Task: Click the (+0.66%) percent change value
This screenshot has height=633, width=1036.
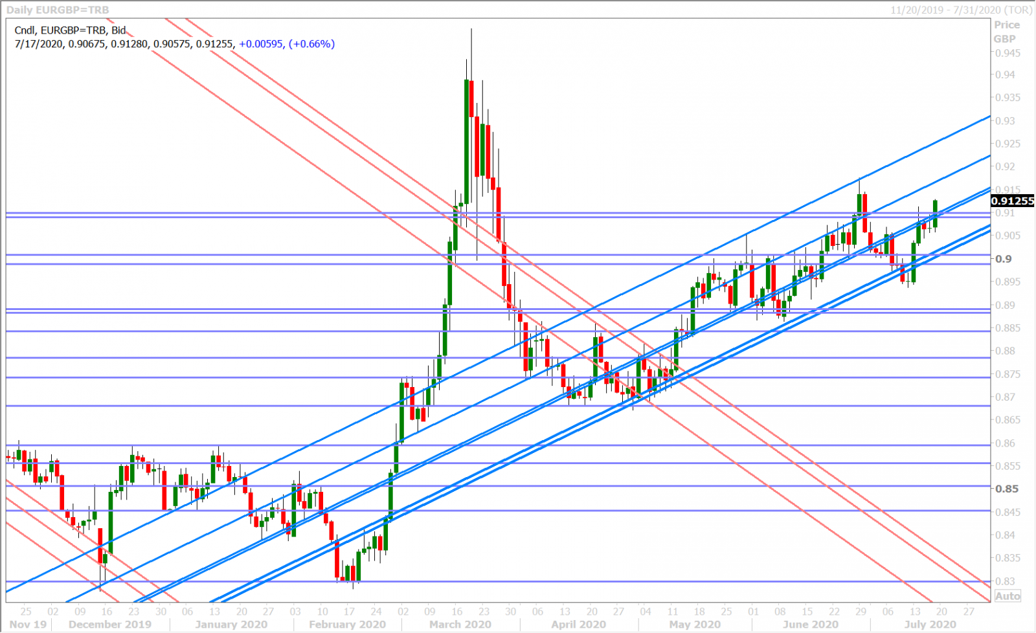Action: [x=311, y=44]
